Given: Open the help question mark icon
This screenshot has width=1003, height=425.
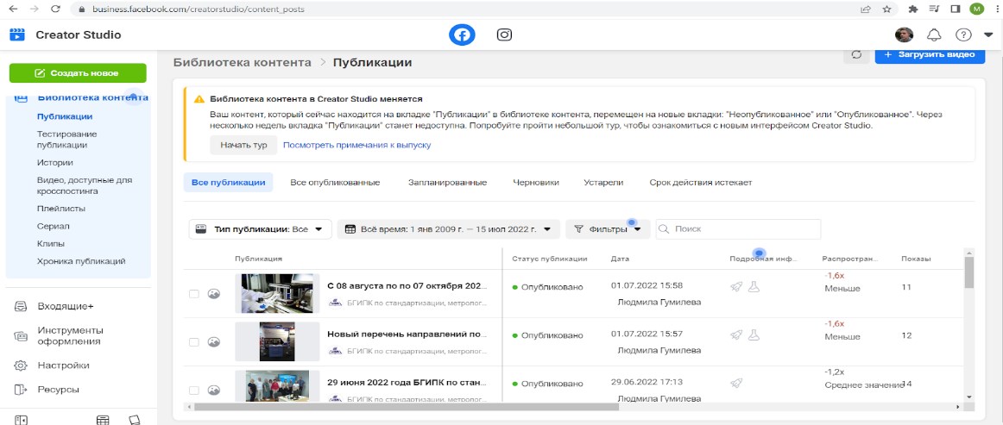Looking at the screenshot, I should coord(963,35).
